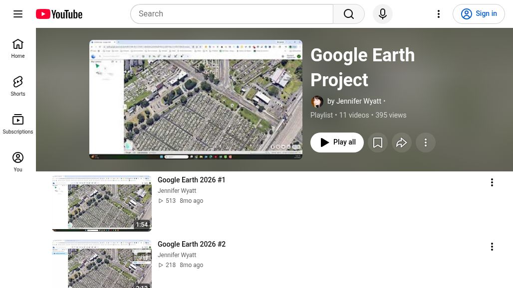Click Jennifer Wyatt under Google Earth 2026 #2
This screenshot has height=288, width=513.
pos(177,255)
